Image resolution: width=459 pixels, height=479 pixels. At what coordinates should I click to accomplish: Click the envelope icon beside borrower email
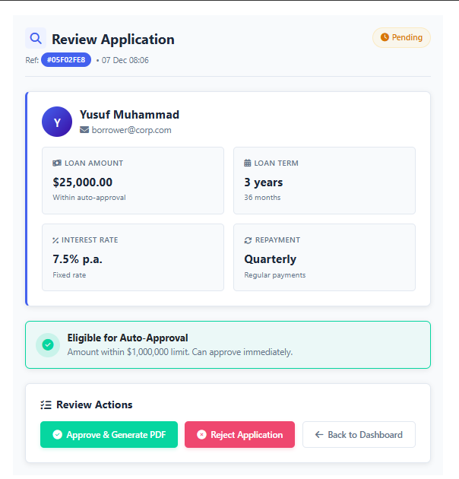(84, 130)
